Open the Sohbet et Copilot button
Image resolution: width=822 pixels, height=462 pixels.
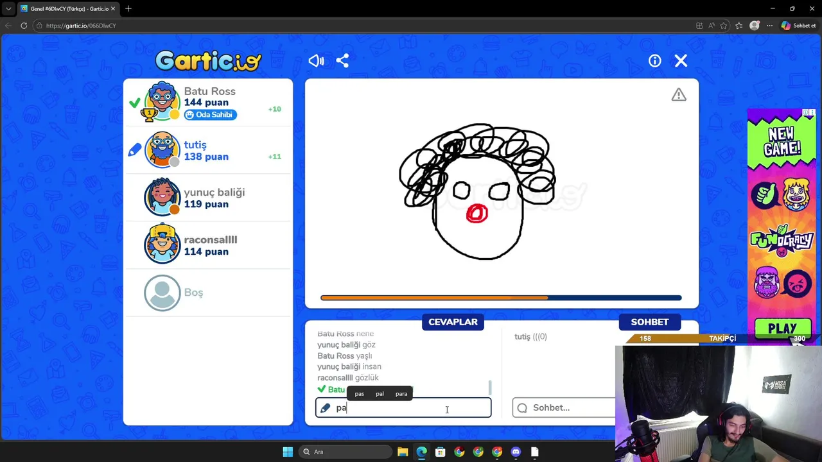click(798, 26)
